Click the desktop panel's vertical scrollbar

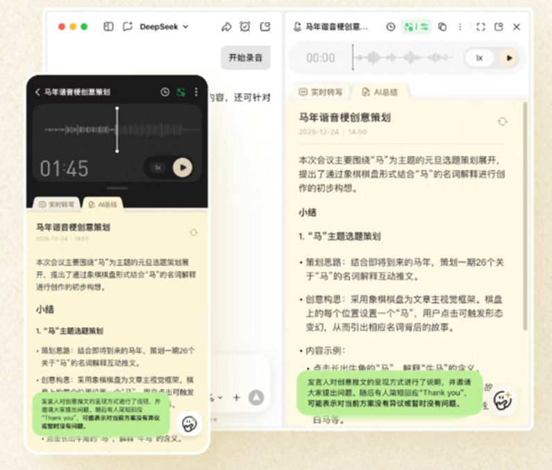[x=525, y=216]
